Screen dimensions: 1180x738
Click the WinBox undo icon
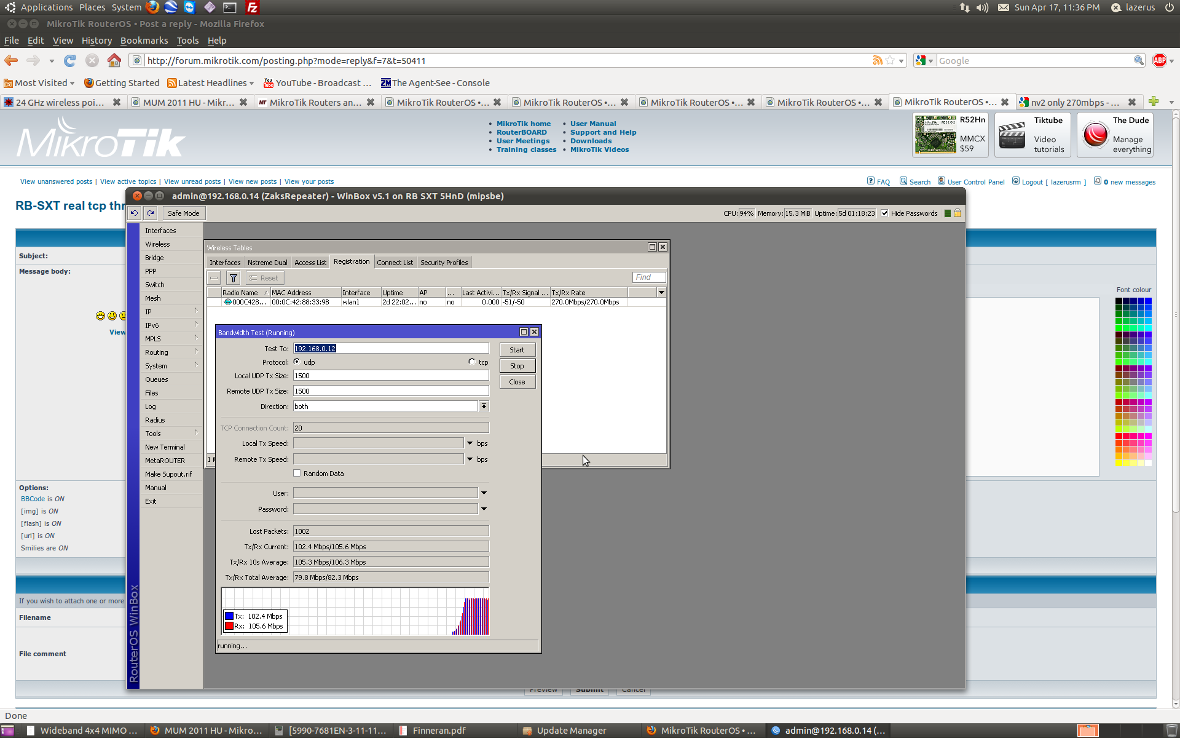(x=134, y=213)
